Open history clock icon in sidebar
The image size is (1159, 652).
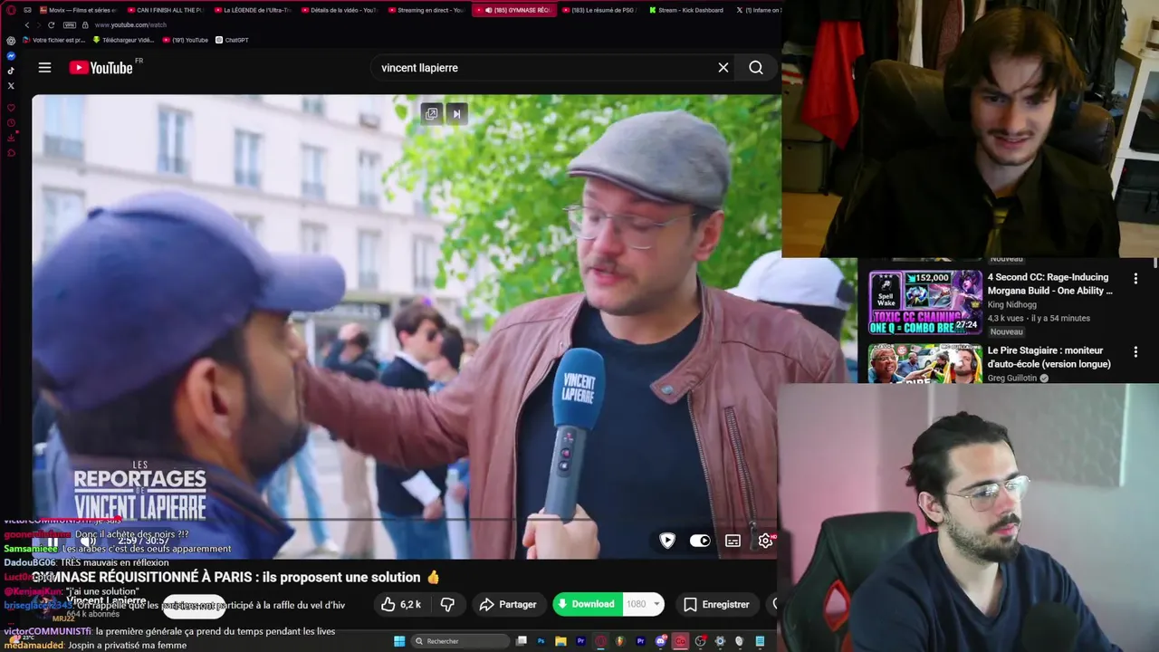click(11, 123)
